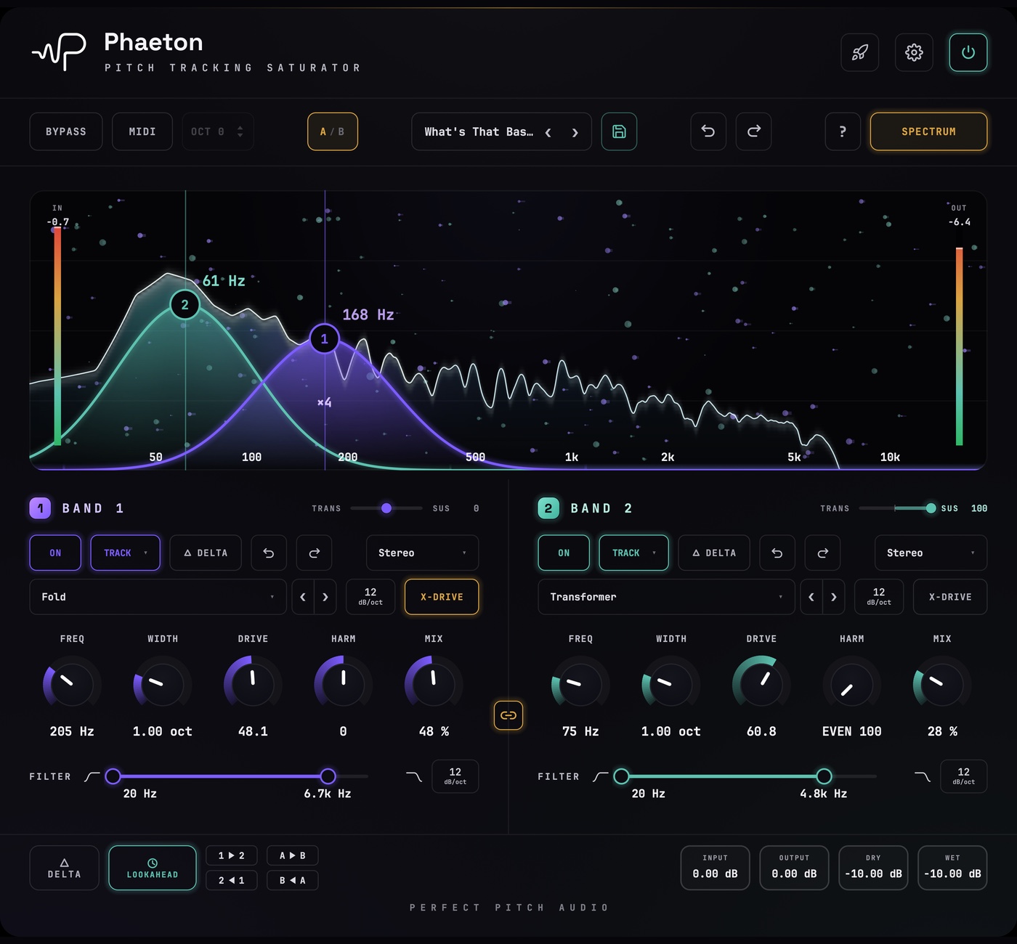Open Band 2 Stereo channel mode dropdown
Screen dimensions: 1017x944
point(931,553)
